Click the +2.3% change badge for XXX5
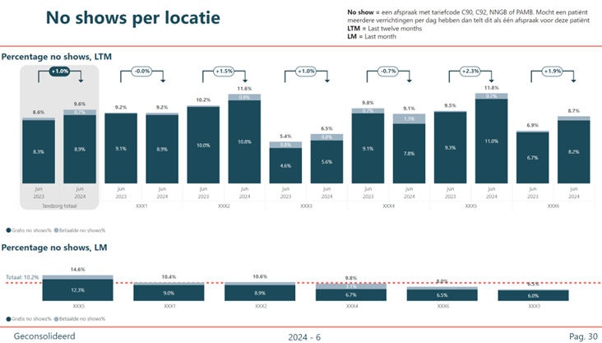The height and width of the screenshot is (343, 602). pos(470,72)
